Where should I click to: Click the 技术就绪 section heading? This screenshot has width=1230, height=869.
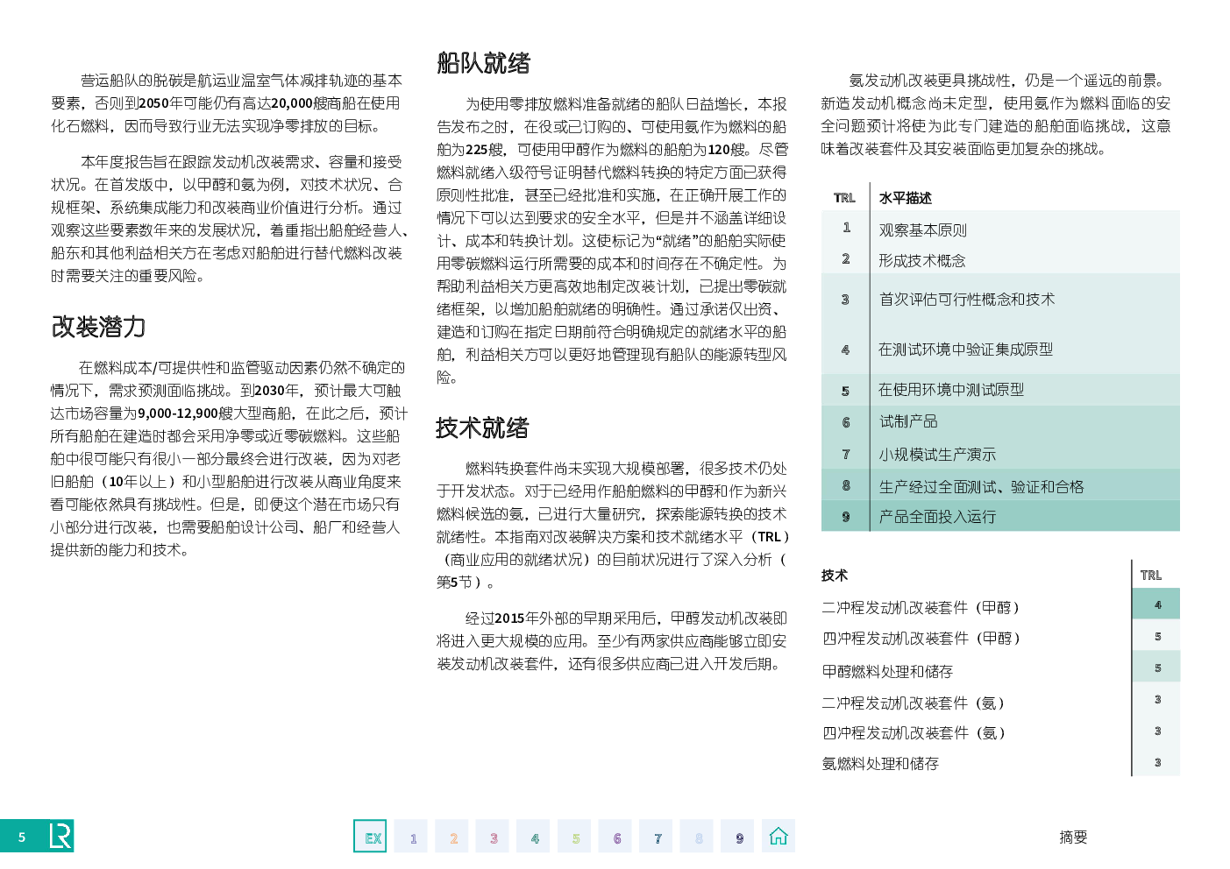pyautogui.click(x=482, y=428)
